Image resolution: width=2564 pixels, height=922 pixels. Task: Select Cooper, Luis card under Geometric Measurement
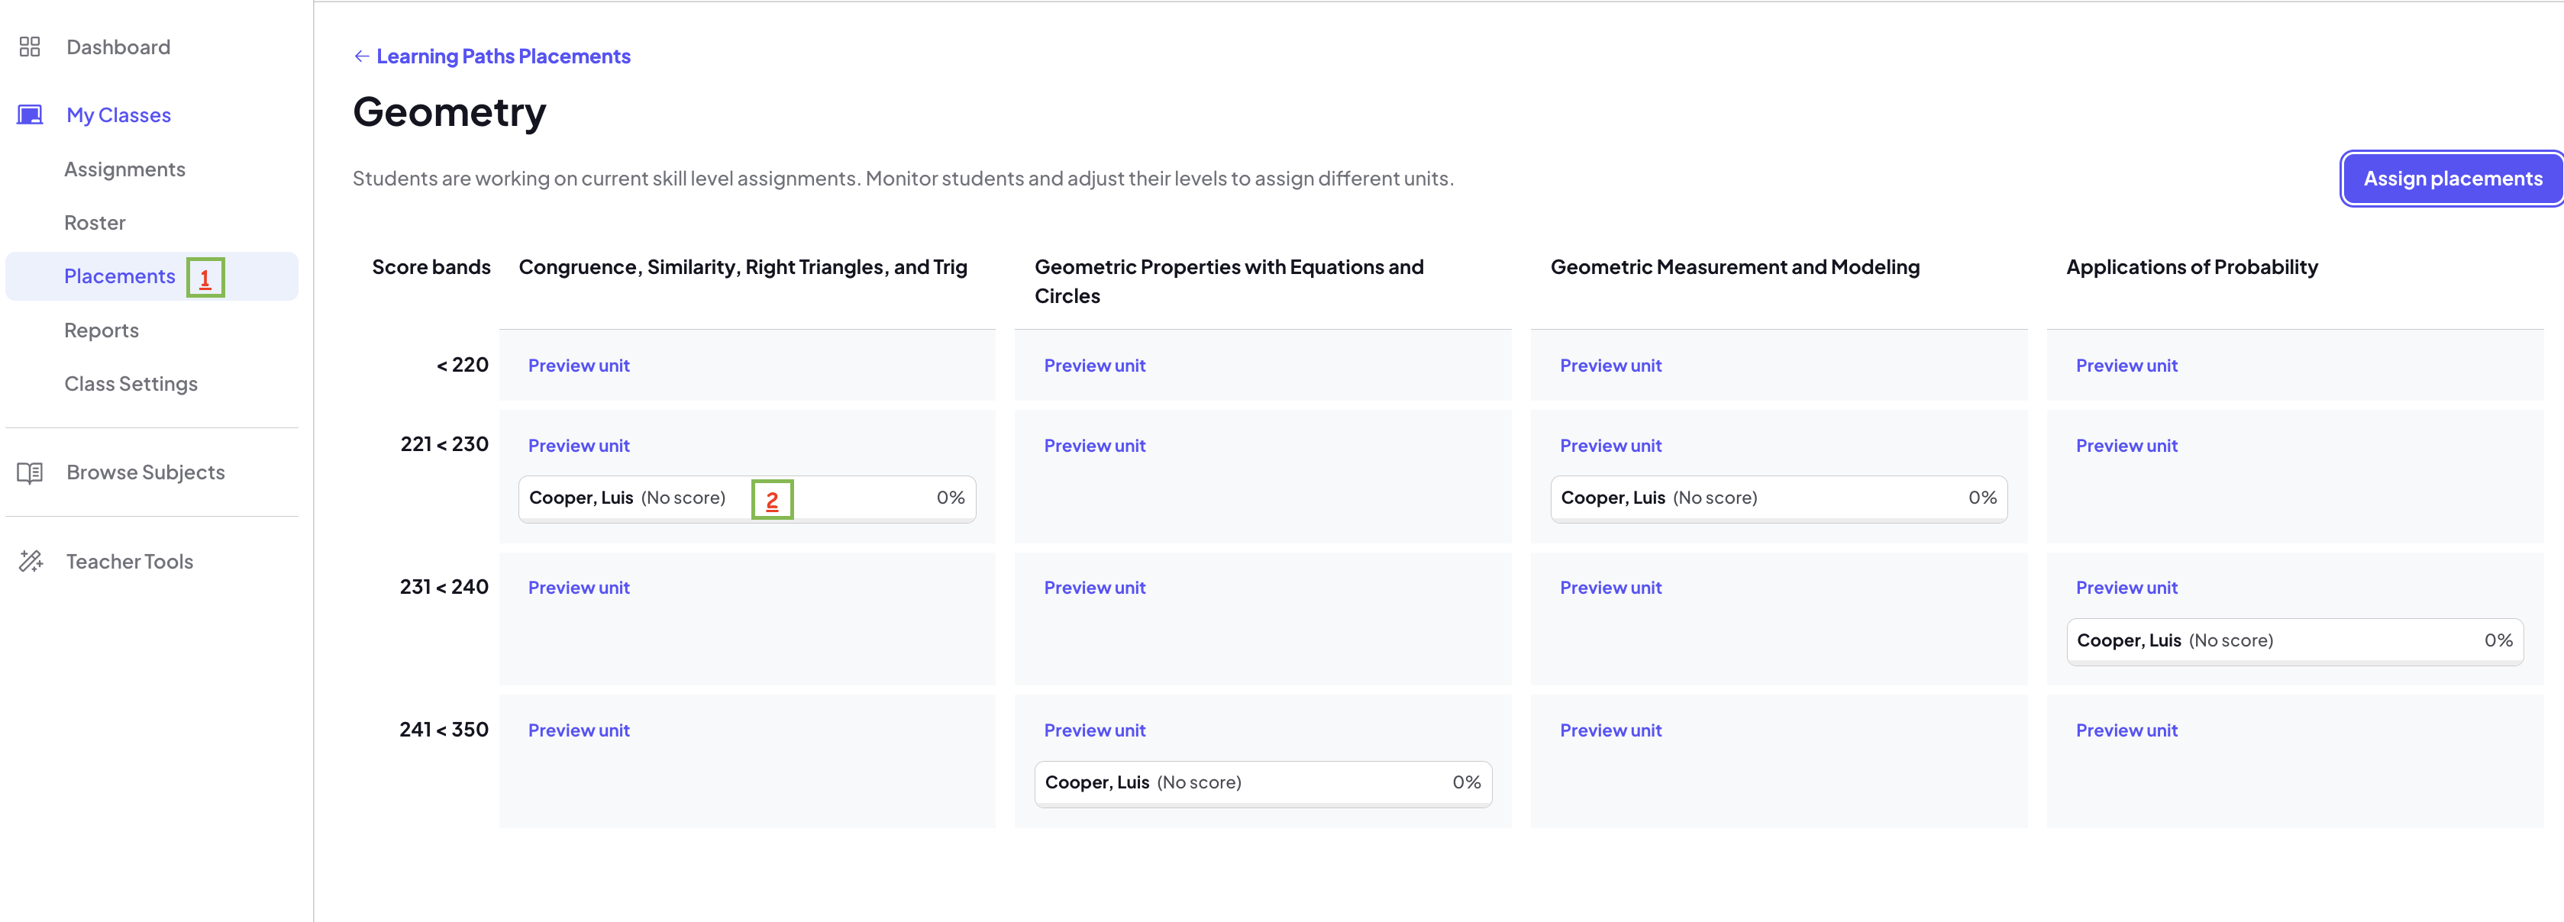point(1778,498)
